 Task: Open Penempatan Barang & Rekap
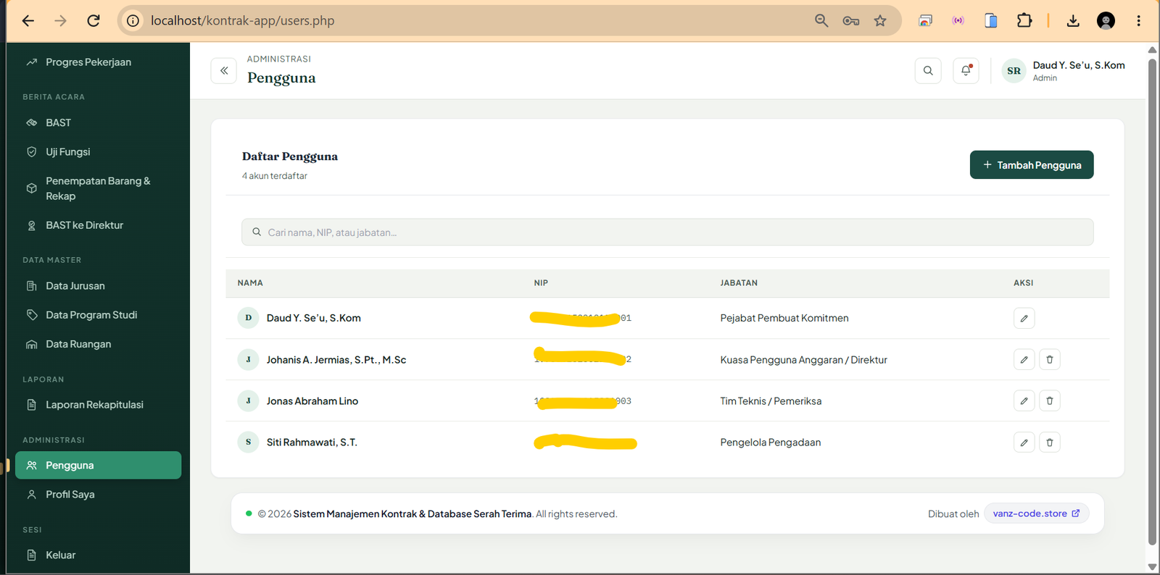[98, 188]
